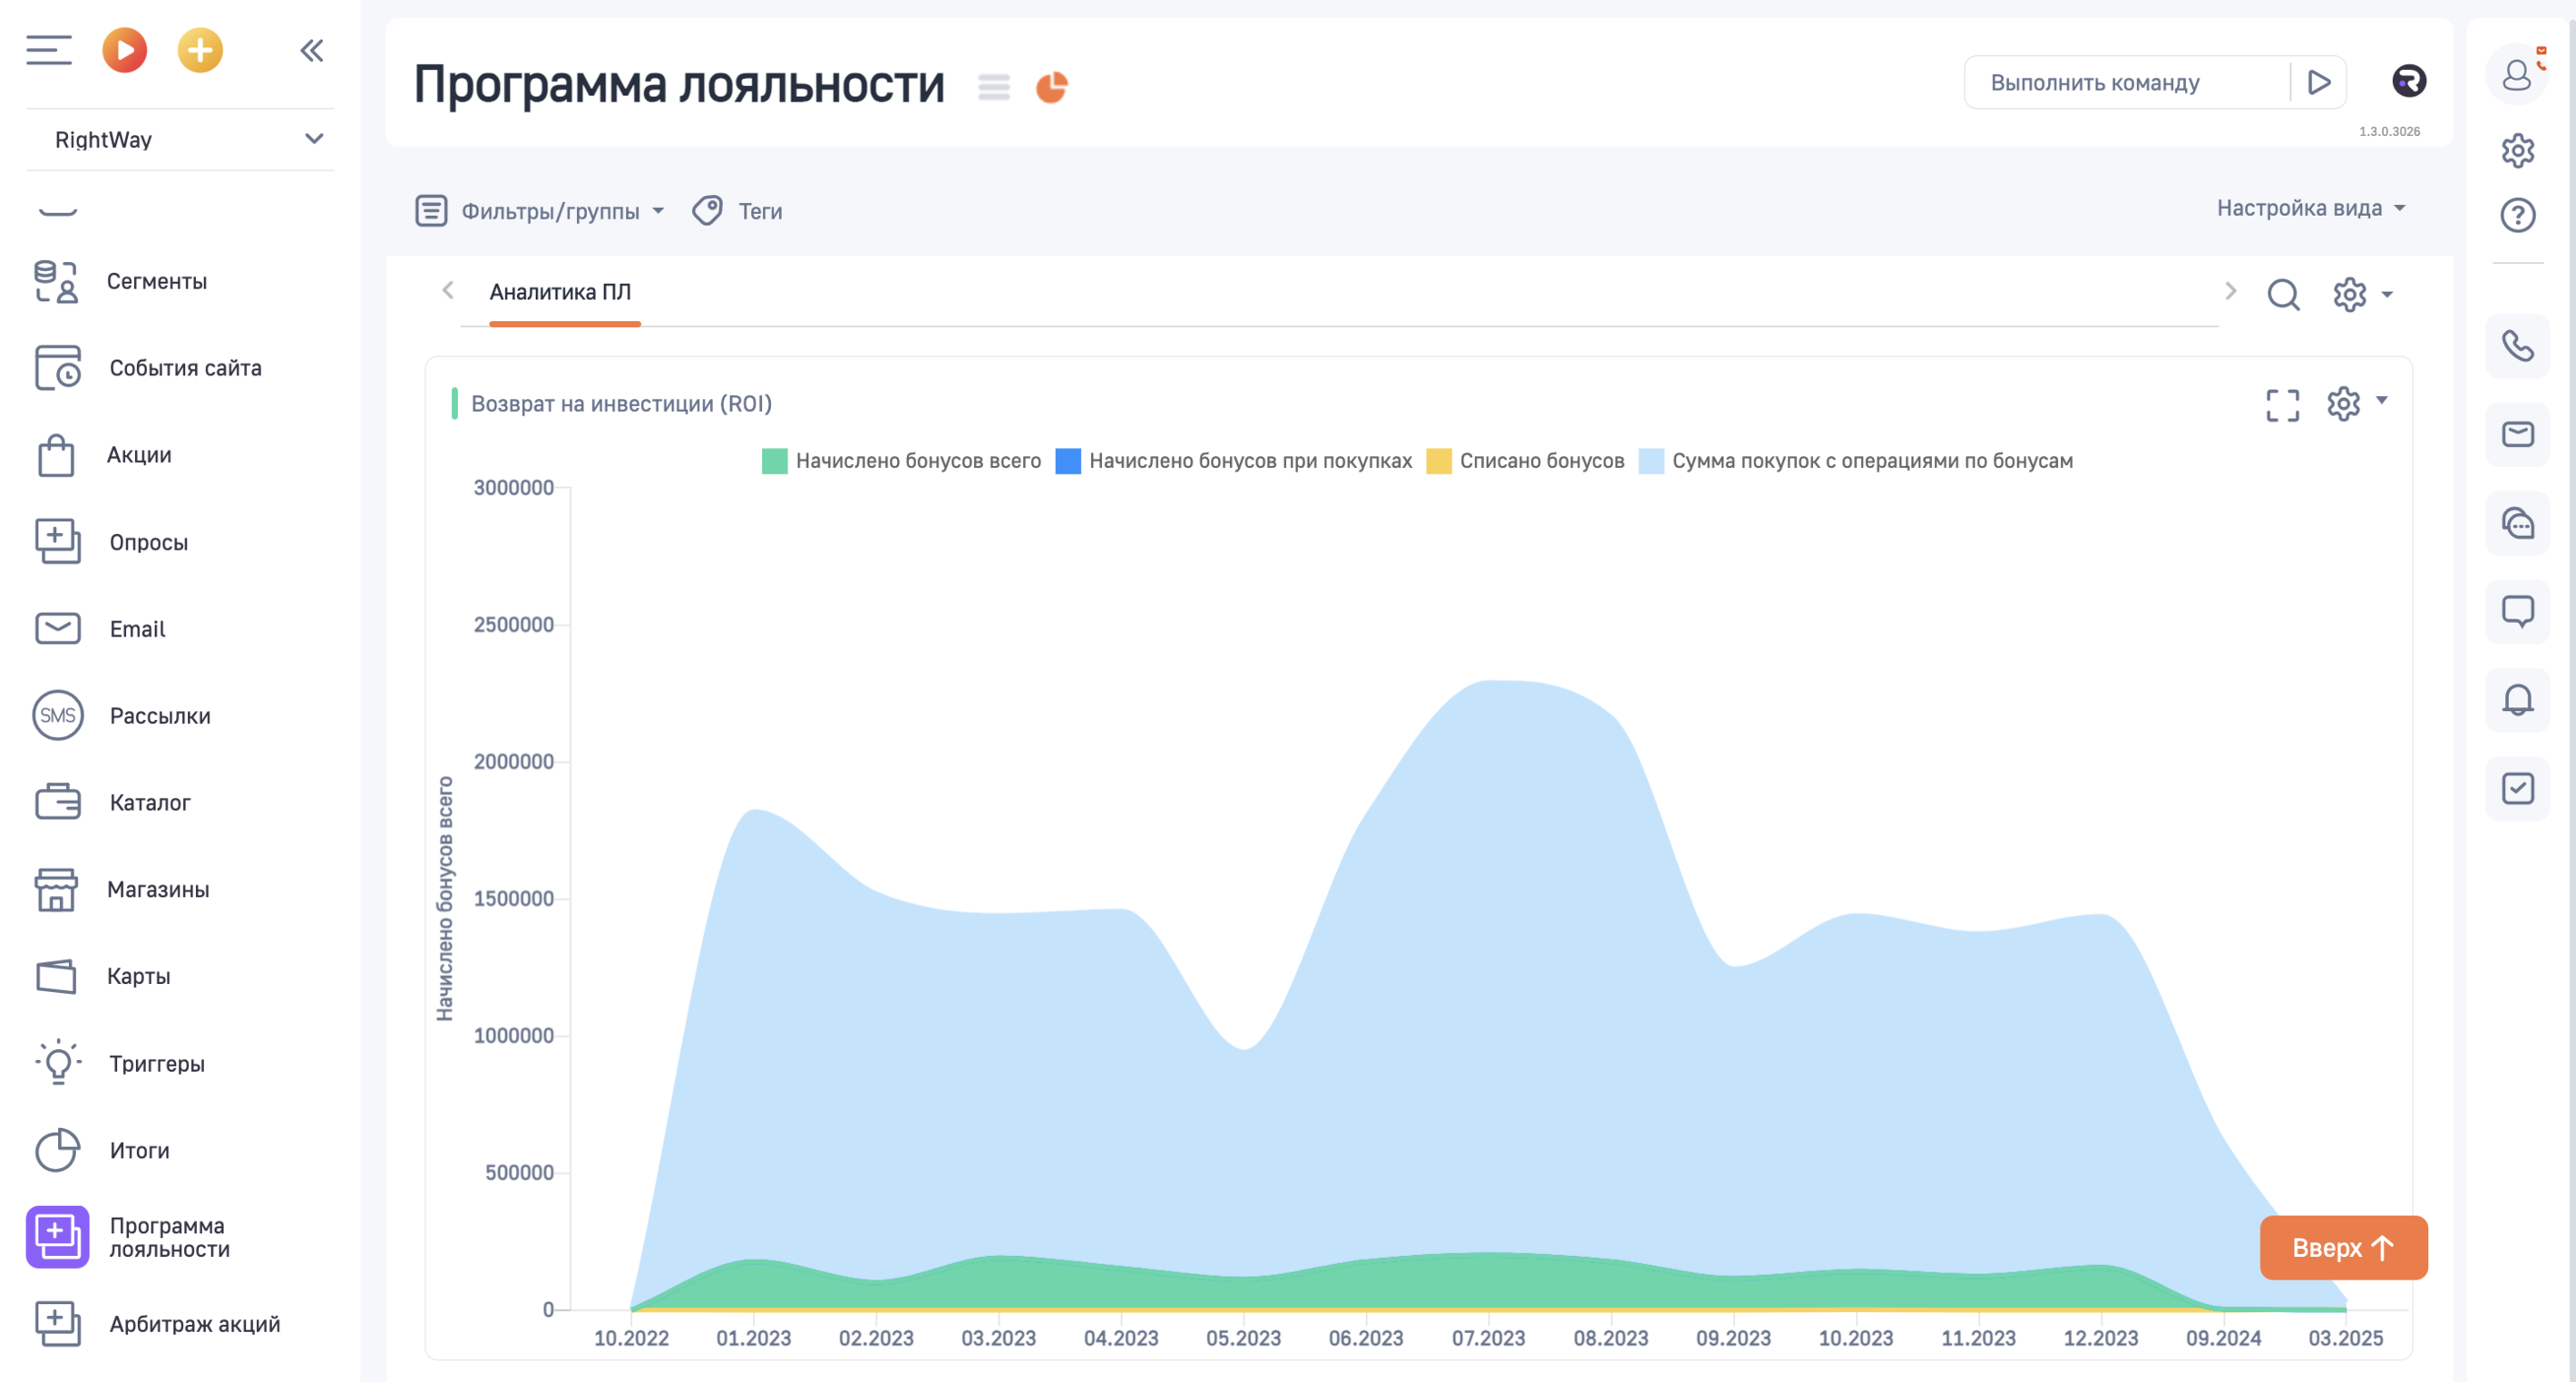Toggle 'Списано бонусов' legend series
This screenshot has width=2576, height=1382.
coord(1541,461)
